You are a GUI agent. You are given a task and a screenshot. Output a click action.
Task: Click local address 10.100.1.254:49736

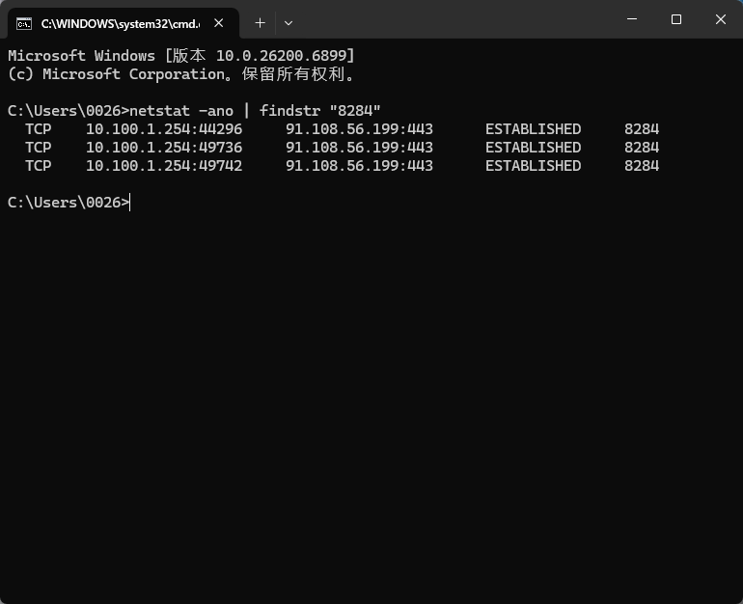point(163,148)
